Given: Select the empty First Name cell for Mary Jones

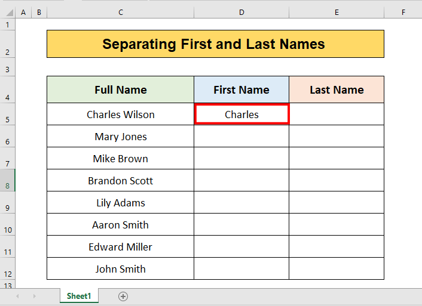Looking at the screenshot, I should [241, 137].
